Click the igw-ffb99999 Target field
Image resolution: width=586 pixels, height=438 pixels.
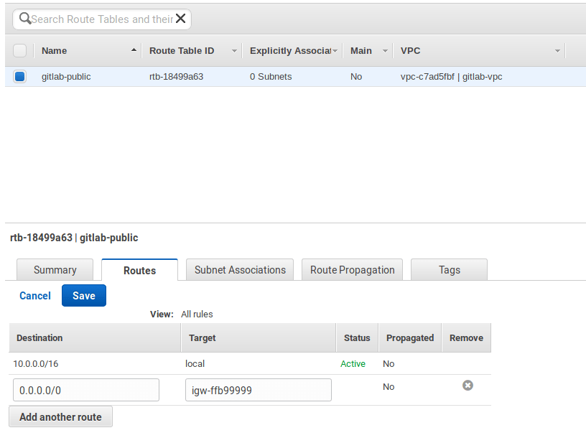[258, 389]
